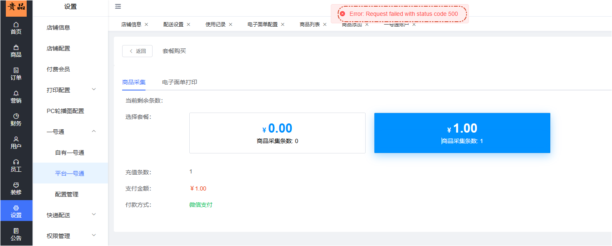This screenshot has width=612, height=246.
Task: Close the 店铺信息 tab
Action: click(146, 25)
